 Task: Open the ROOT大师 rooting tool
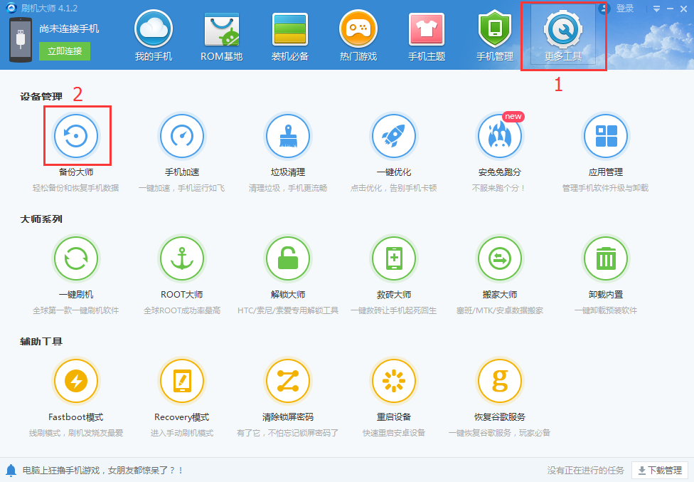coord(182,258)
